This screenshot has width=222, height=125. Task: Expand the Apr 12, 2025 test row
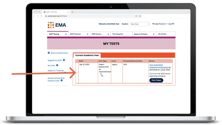[77, 73]
